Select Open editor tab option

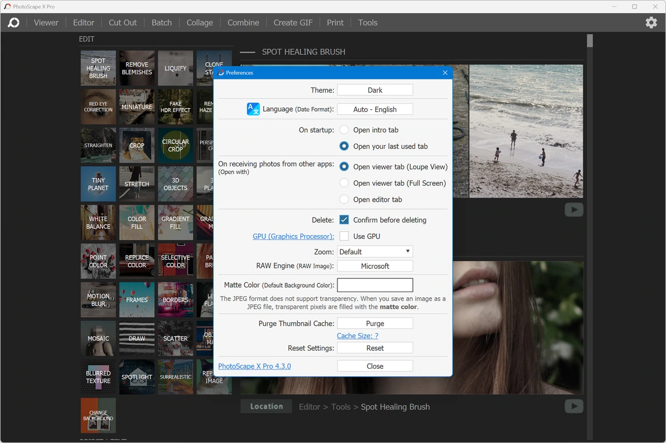(x=344, y=200)
